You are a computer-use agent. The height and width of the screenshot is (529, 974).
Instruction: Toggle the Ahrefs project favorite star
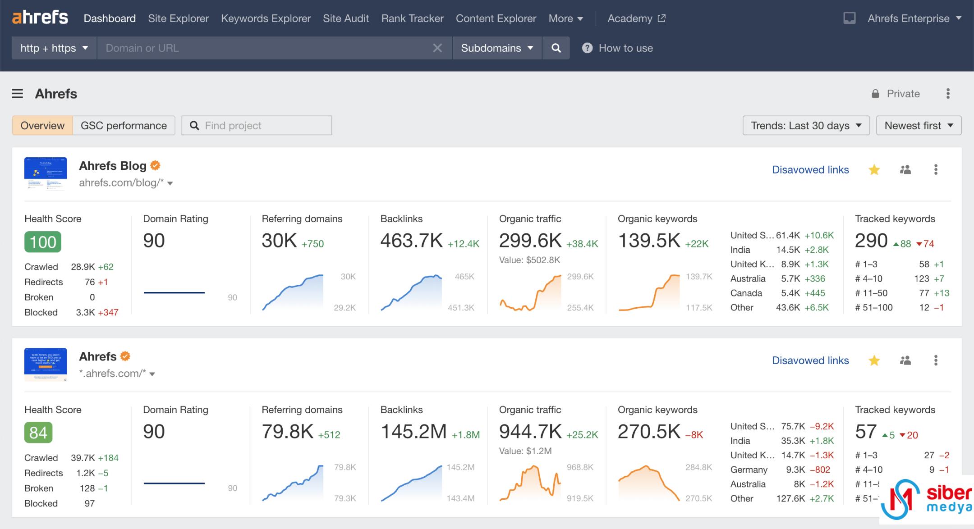click(x=874, y=360)
